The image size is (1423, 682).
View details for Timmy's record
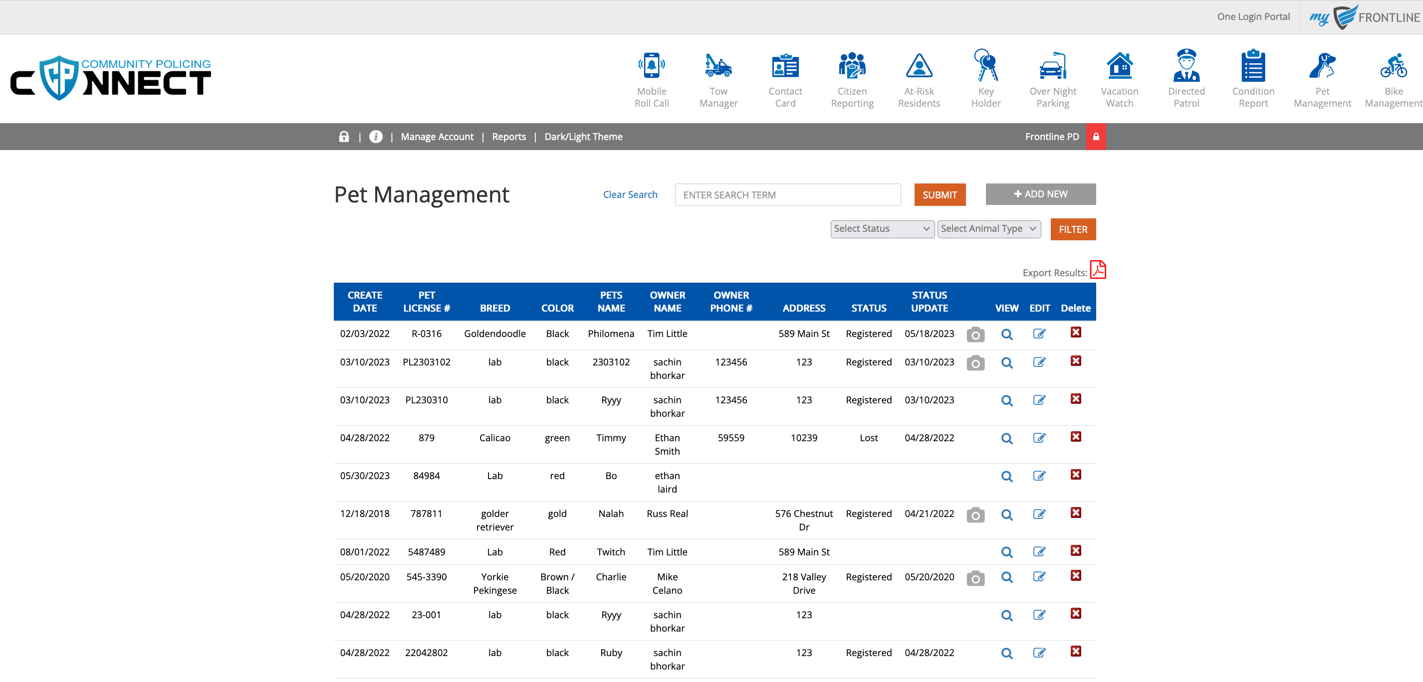pyautogui.click(x=1006, y=439)
